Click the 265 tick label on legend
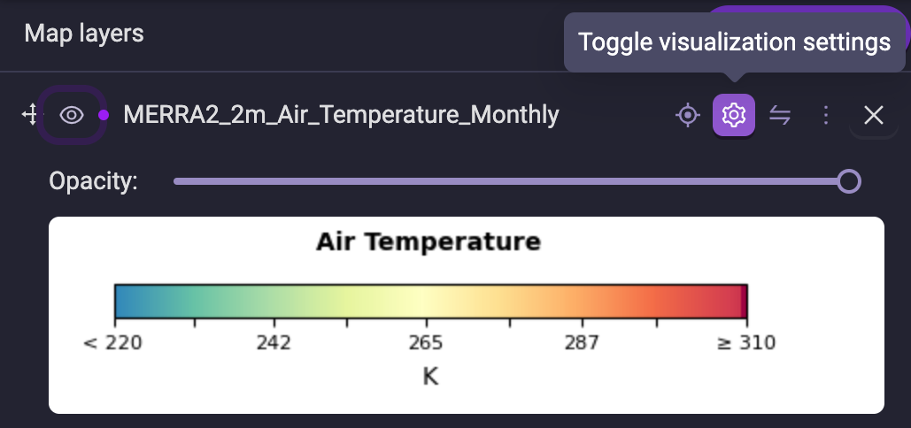This screenshot has height=428, width=911. pos(426,343)
